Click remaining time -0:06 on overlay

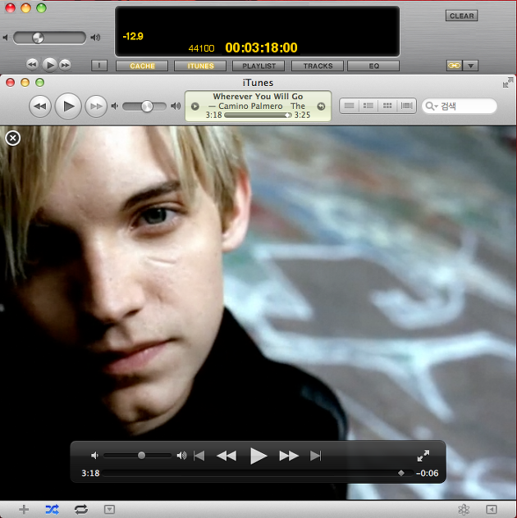pyautogui.click(x=428, y=473)
